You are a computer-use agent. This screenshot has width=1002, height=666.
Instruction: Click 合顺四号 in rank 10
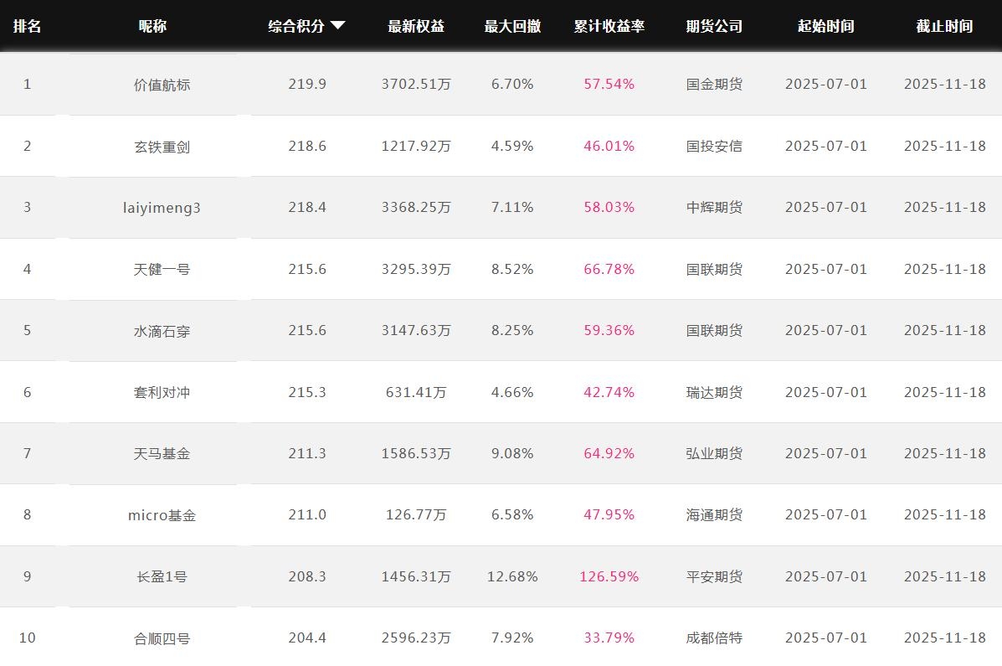pos(162,638)
